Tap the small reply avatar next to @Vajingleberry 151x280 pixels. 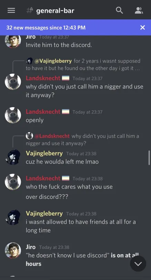[x=29, y=61]
